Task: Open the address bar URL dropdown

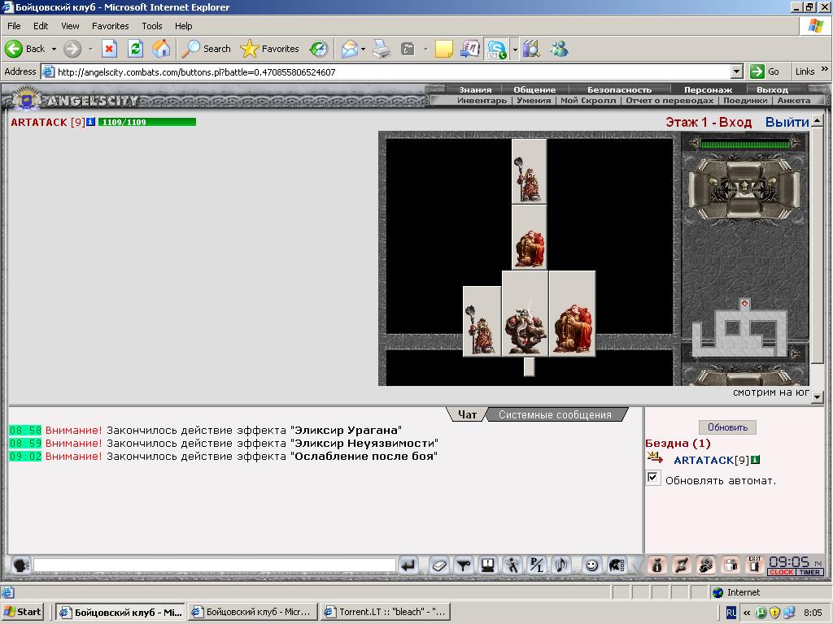Action: point(736,71)
